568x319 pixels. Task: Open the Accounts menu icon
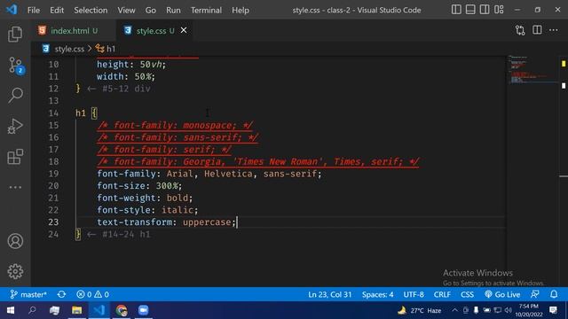15,241
